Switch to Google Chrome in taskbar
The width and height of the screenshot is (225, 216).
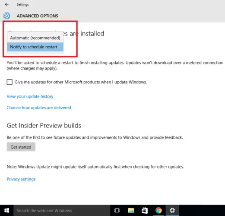click(x=158, y=210)
